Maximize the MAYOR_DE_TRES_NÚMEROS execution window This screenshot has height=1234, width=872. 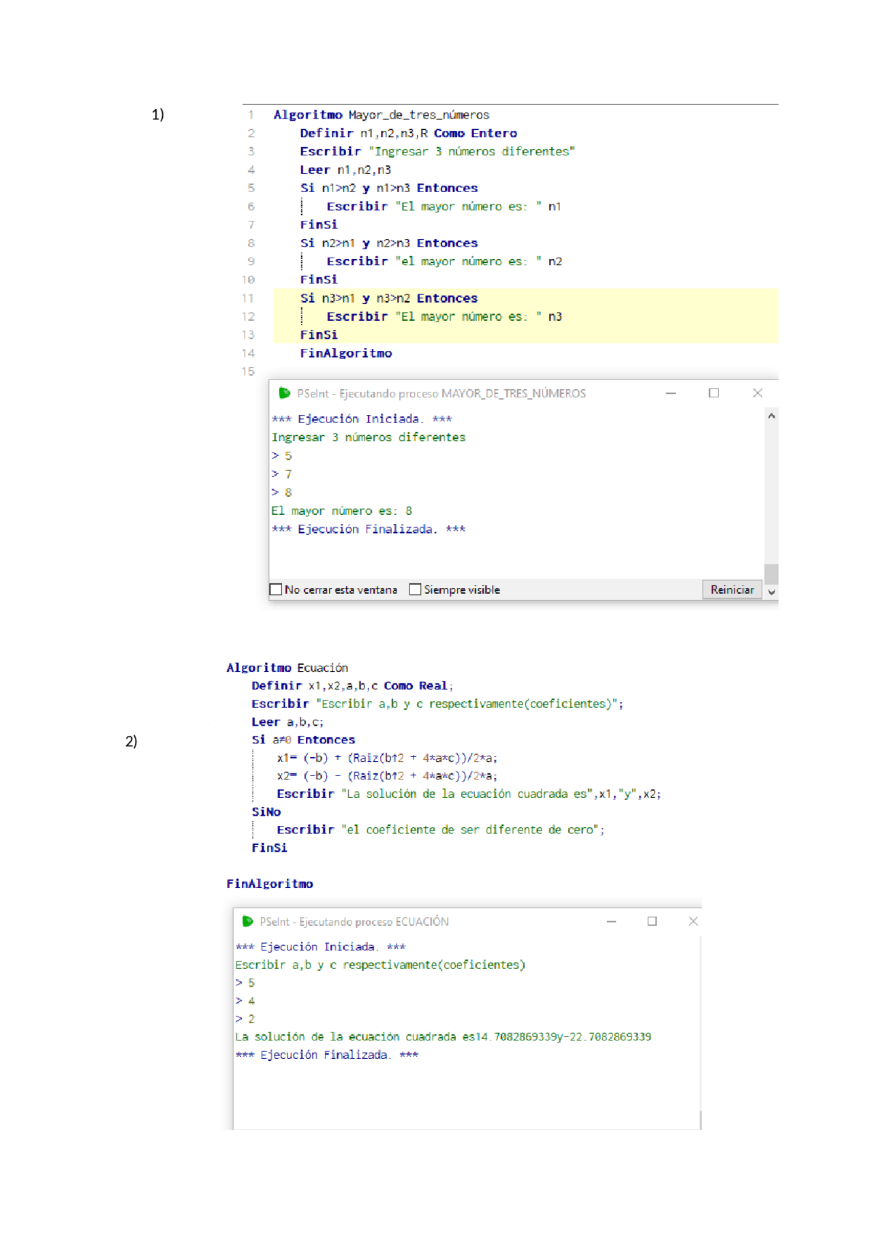tap(713, 393)
